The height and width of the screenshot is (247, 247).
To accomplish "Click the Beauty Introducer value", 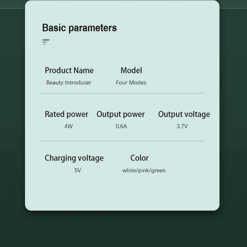I will 69,83.
